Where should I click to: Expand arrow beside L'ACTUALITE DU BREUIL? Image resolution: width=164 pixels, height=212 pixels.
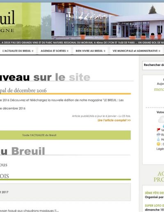click(x=32, y=51)
